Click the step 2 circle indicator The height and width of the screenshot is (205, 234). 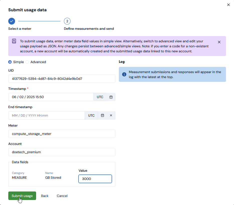click(67, 21)
